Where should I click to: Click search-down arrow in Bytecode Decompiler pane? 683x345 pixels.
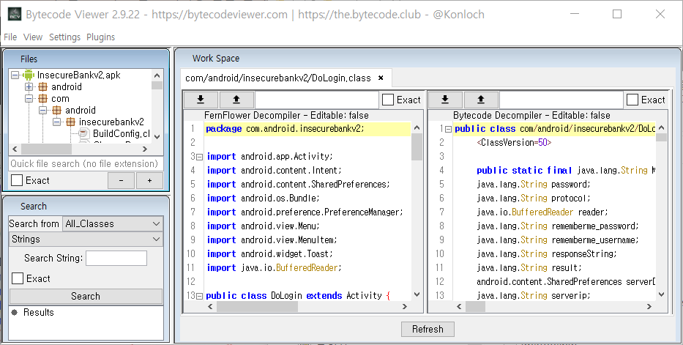coord(445,100)
